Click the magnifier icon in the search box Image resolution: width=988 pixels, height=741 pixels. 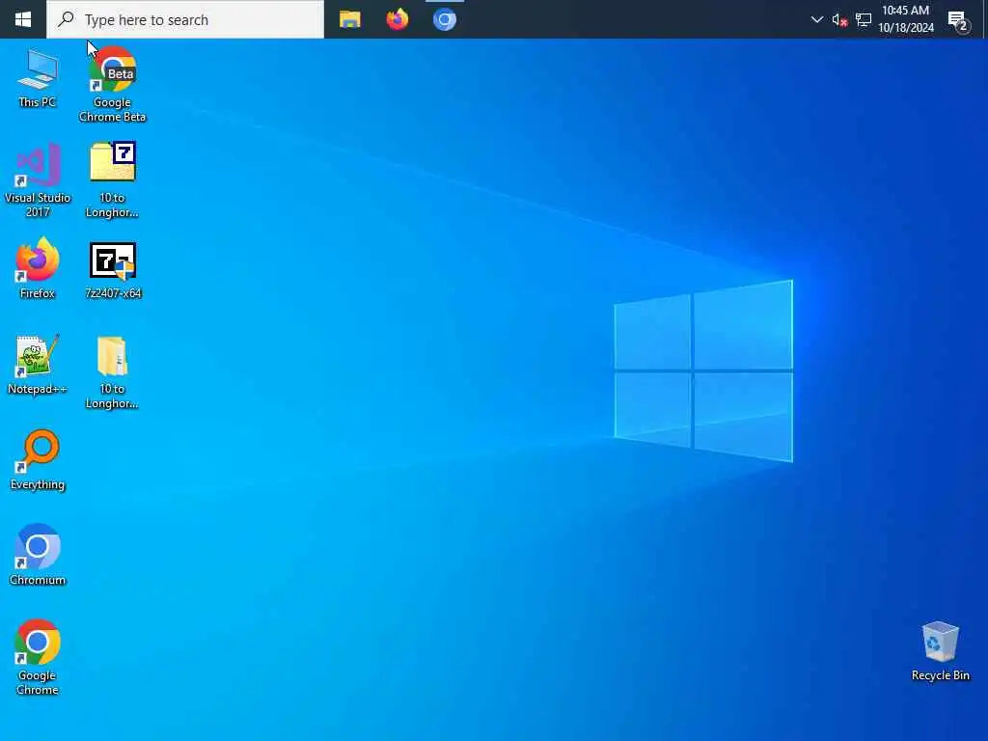click(66, 19)
